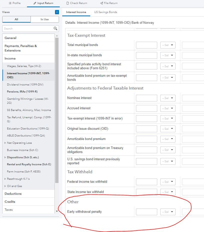Click the Check Return document icon
The width and height of the screenshot is (204, 232).
pyautogui.click(x=68, y=3)
